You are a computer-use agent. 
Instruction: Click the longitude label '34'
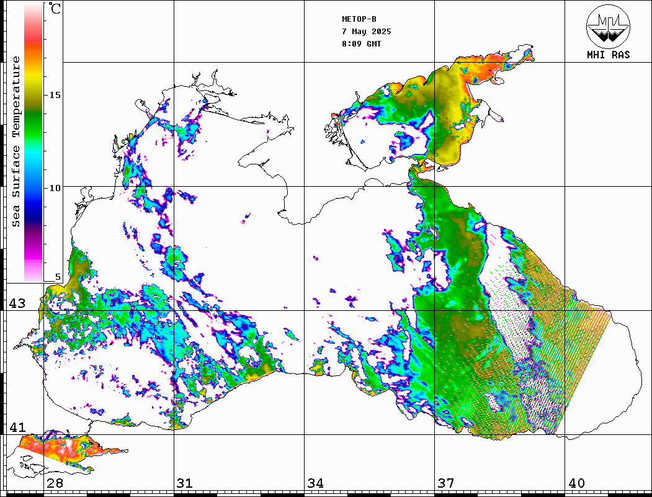coord(315,483)
